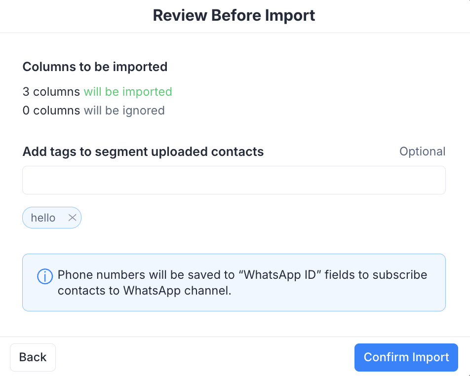This screenshot has width=470, height=376.
Task: Click the Add tags to segment label
Action: [x=143, y=151]
